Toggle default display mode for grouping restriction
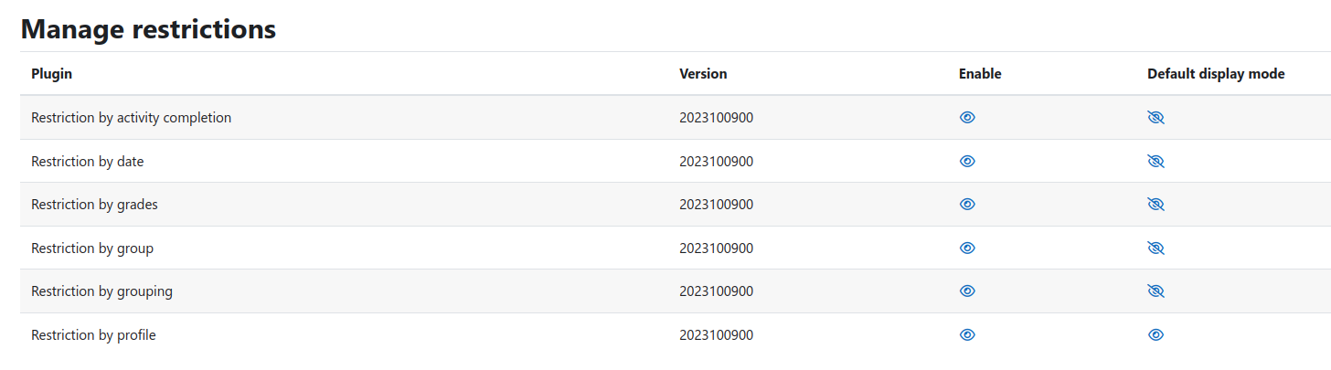 click(1155, 291)
